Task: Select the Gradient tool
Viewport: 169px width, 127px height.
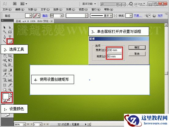Action: click(x=10, y=70)
